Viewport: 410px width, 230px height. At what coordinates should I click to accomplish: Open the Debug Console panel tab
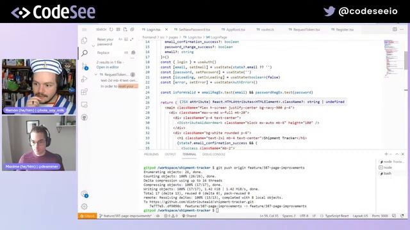click(213, 155)
